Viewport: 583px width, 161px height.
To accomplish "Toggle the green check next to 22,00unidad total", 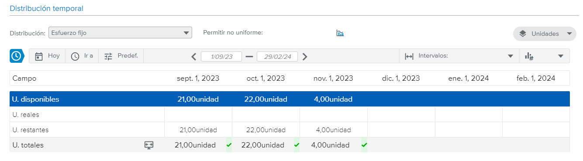I will pyautogui.click(x=297, y=145).
